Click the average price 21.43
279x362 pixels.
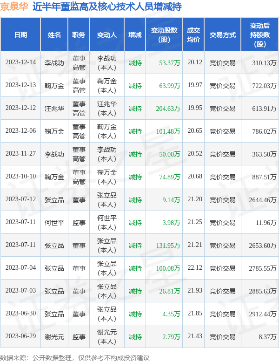195,336
